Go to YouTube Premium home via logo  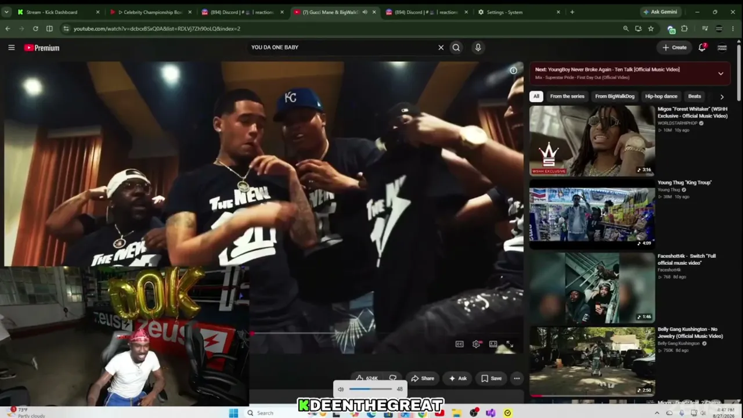coord(42,48)
